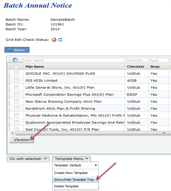Toggle the select-all checkbox in header row

16,67
